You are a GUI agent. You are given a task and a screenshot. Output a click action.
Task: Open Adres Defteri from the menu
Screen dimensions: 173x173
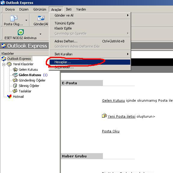(x=90, y=41)
